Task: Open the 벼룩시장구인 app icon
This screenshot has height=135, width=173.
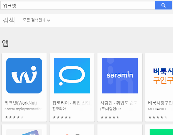Action: pyautogui.click(x=161, y=76)
